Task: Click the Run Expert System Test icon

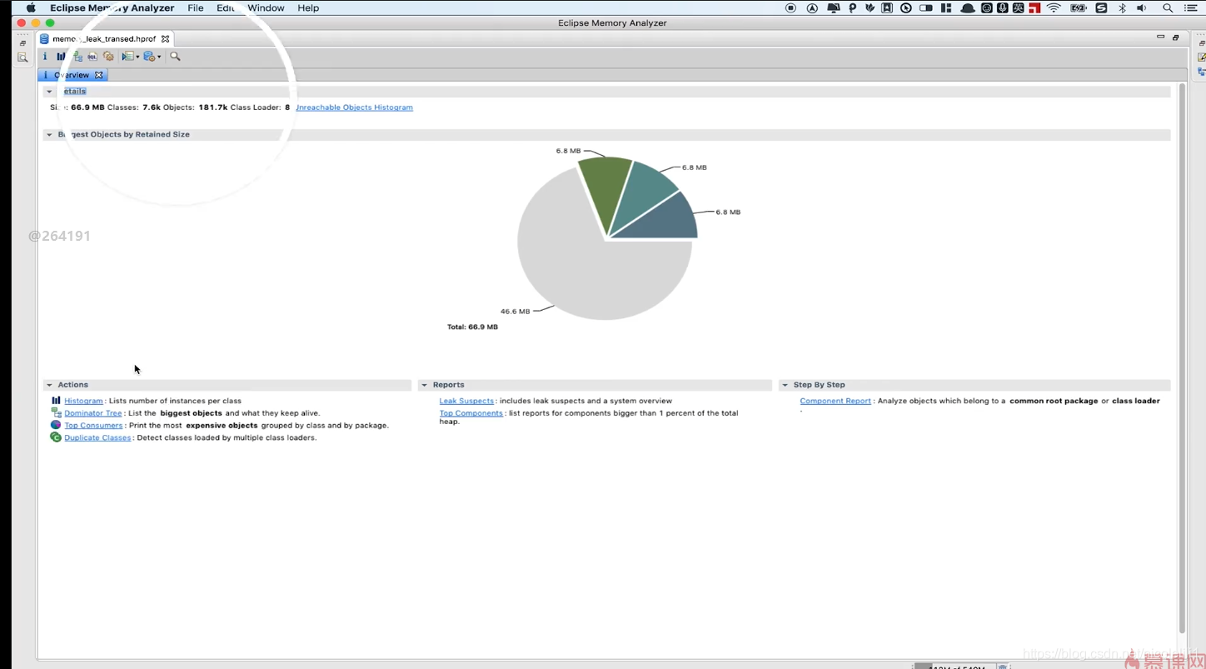Action: click(x=127, y=57)
